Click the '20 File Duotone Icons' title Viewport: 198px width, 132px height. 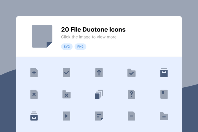(93, 30)
